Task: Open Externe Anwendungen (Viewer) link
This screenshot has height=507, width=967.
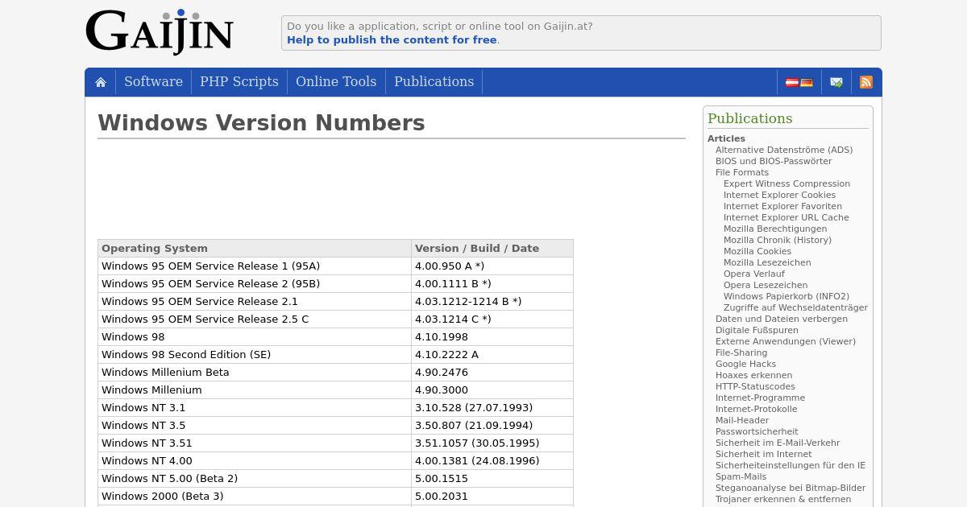Action: [x=786, y=341]
